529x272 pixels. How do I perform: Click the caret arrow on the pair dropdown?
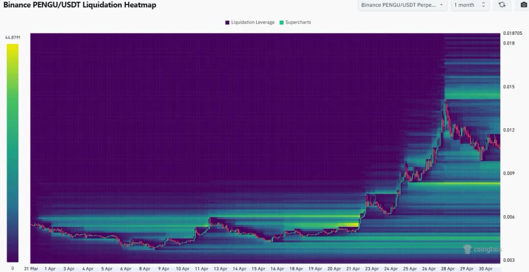click(441, 5)
